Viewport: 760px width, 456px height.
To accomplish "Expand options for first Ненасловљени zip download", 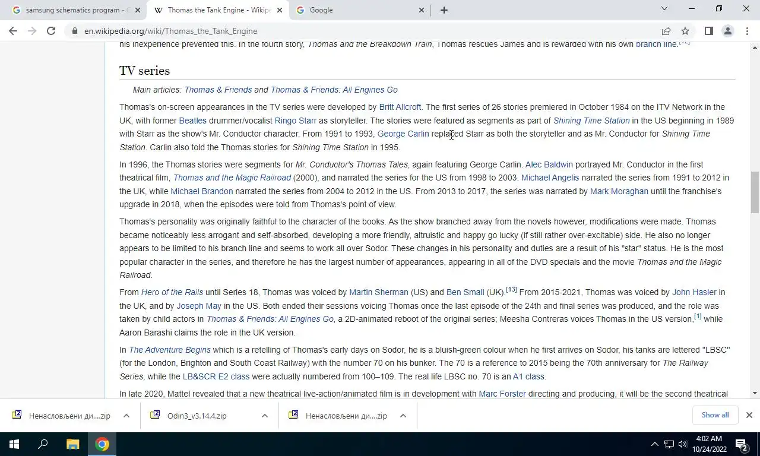I will 126,416.
